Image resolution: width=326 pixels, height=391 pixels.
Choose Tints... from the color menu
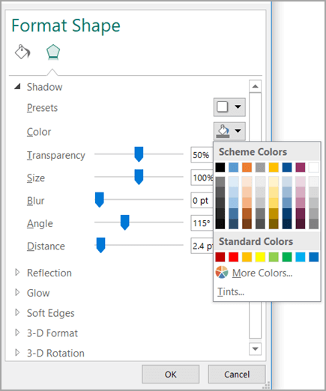(231, 291)
